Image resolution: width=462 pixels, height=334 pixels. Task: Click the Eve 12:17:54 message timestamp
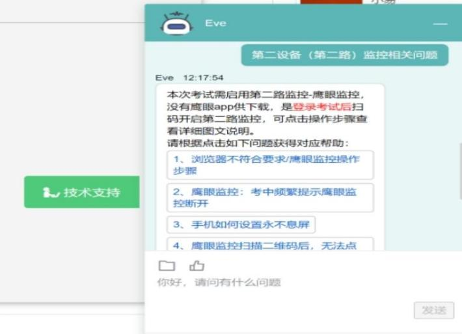[189, 77]
